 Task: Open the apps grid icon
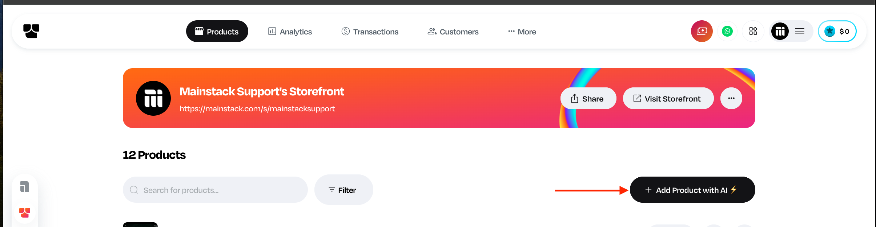[753, 31]
